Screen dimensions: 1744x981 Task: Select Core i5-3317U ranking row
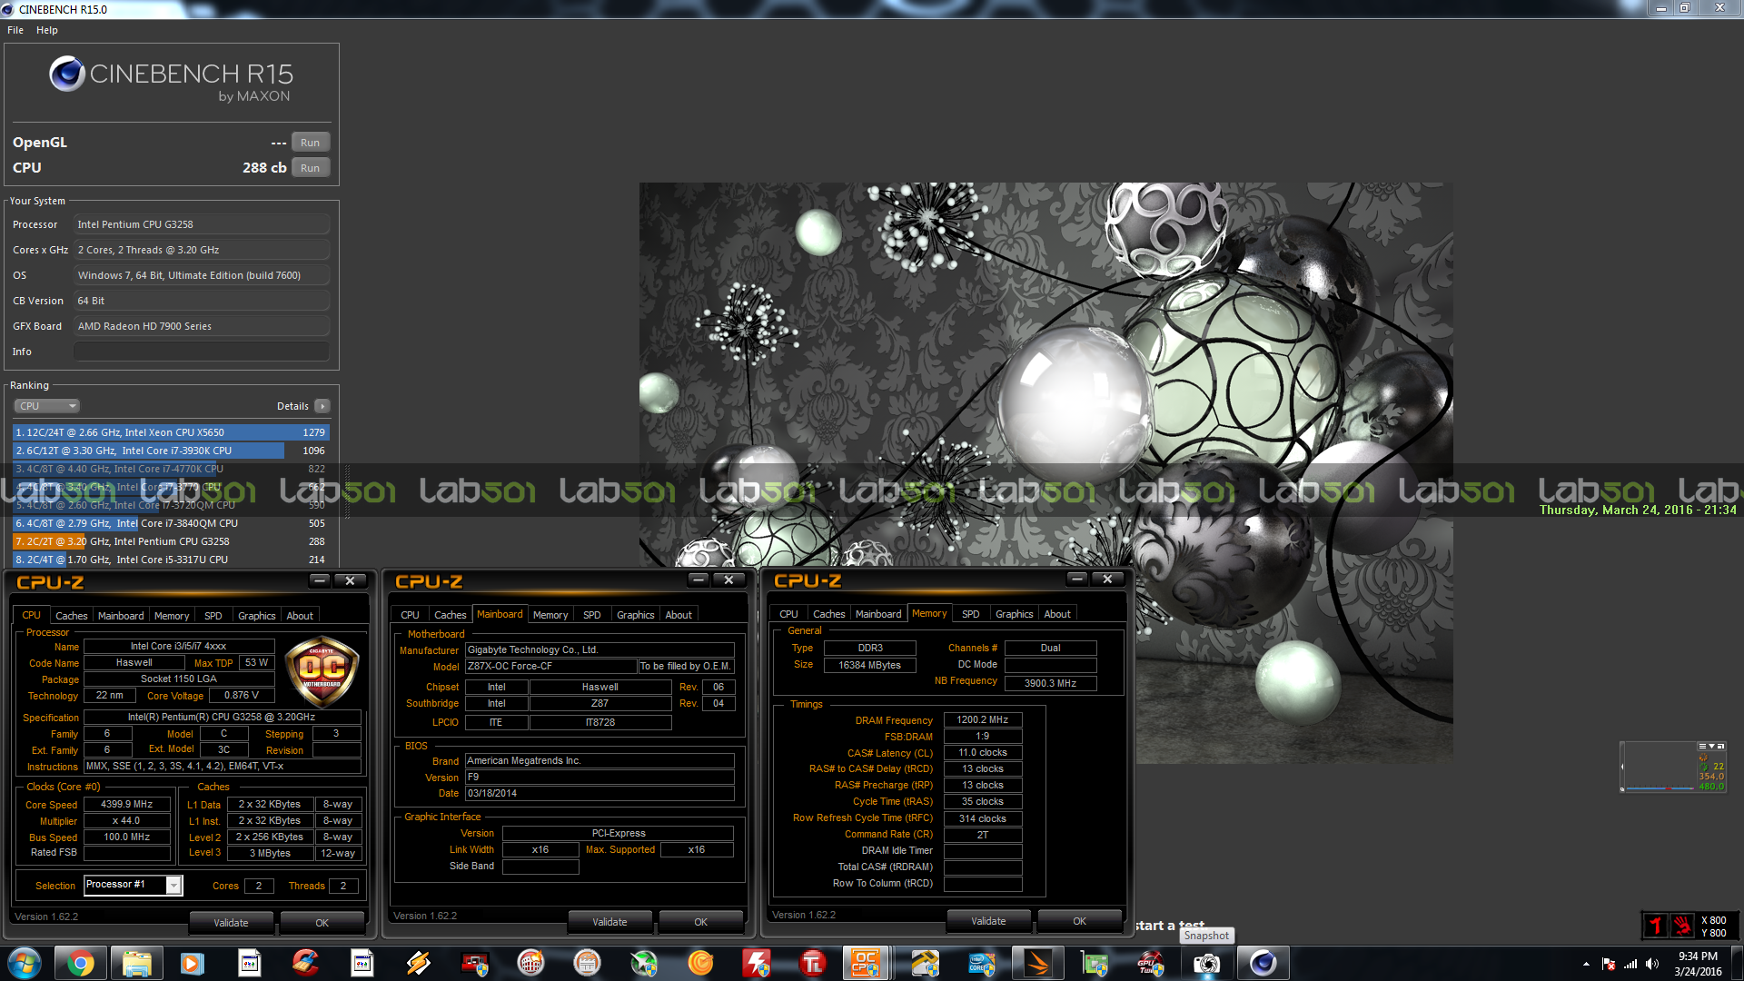click(x=171, y=560)
